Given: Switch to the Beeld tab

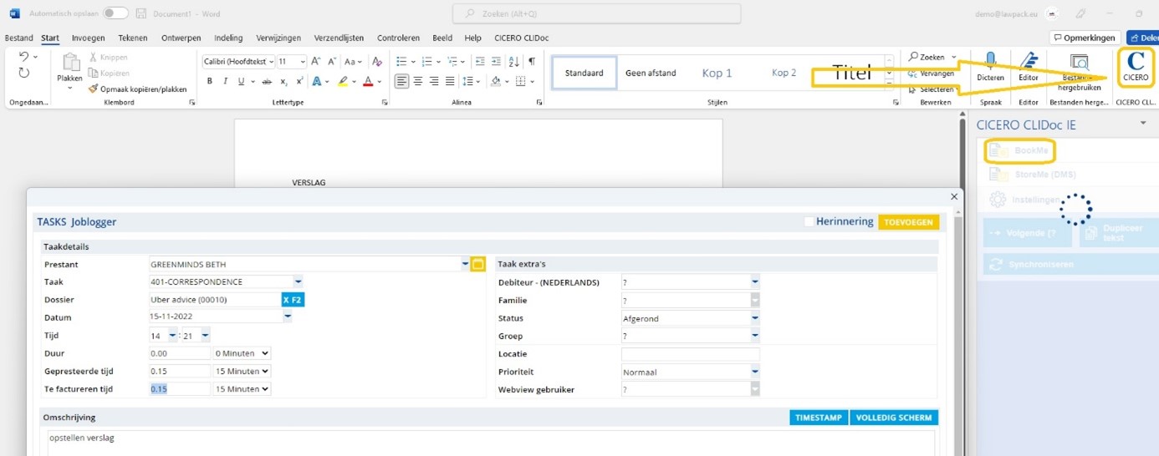Looking at the screenshot, I should point(442,38).
